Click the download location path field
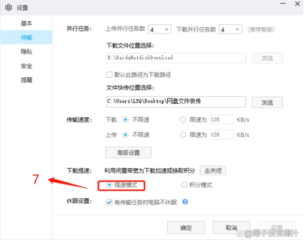Screen dimensions: 305x244 coord(176,58)
